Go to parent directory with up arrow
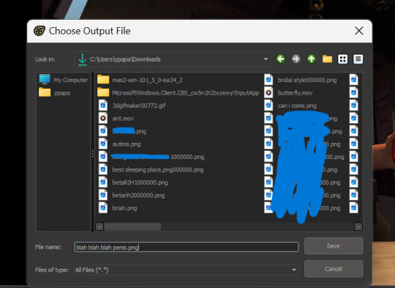The width and height of the screenshot is (395, 288). 312,59
